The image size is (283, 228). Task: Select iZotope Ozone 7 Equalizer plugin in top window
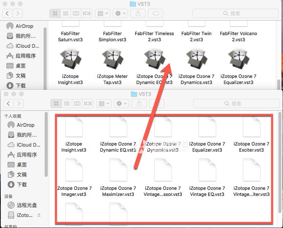click(x=238, y=59)
